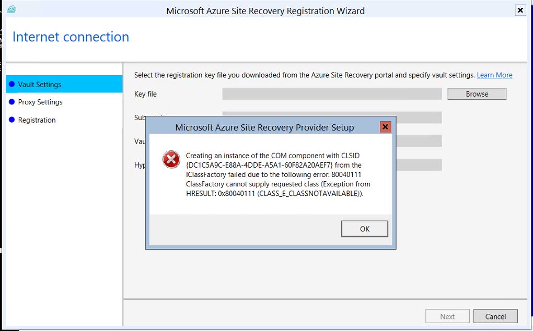Screen dimensions: 533x331
Task: Close the Provider Setup error dialog
Action: pos(385,127)
